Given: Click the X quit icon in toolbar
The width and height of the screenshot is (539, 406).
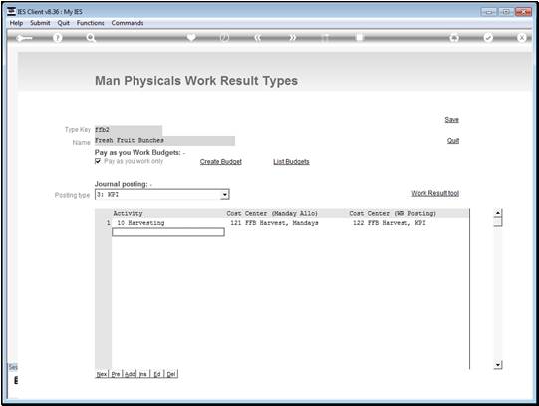Looking at the screenshot, I should tap(521, 38).
